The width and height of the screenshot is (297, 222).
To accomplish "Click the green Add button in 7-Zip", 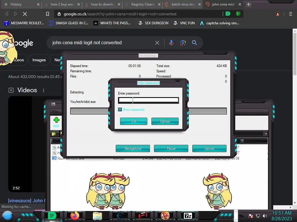I will point(56,122).
